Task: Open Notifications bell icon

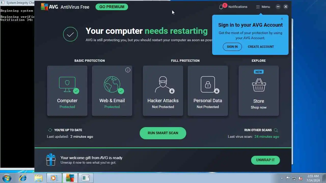Action: click(221, 7)
